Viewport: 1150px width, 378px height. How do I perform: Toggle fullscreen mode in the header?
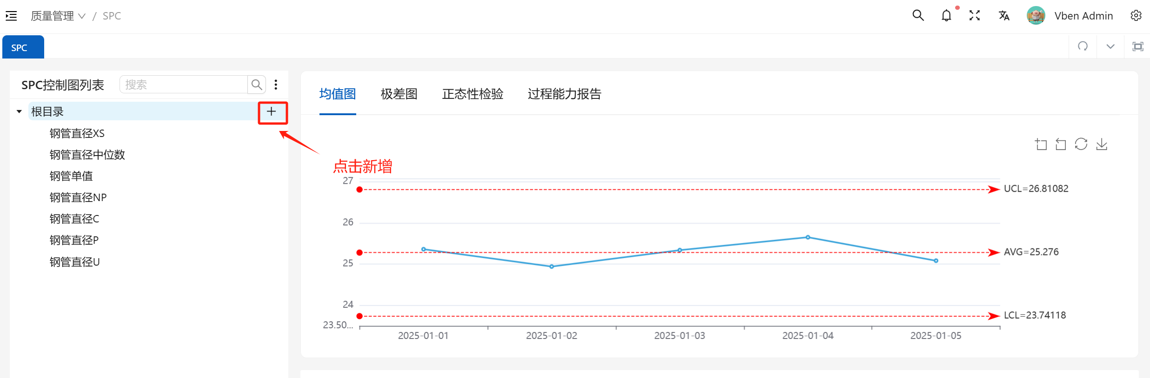(x=975, y=16)
